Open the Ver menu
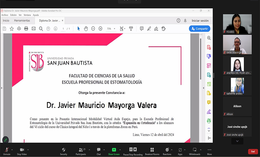The width and height of the screenshot is (260, 157). (20, 15)
